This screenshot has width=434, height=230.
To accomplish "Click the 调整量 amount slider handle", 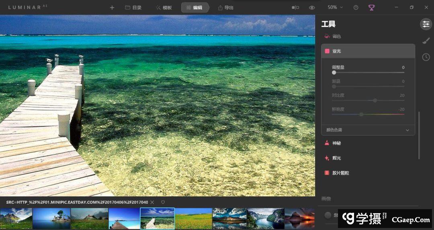I will tap(334, 73).
